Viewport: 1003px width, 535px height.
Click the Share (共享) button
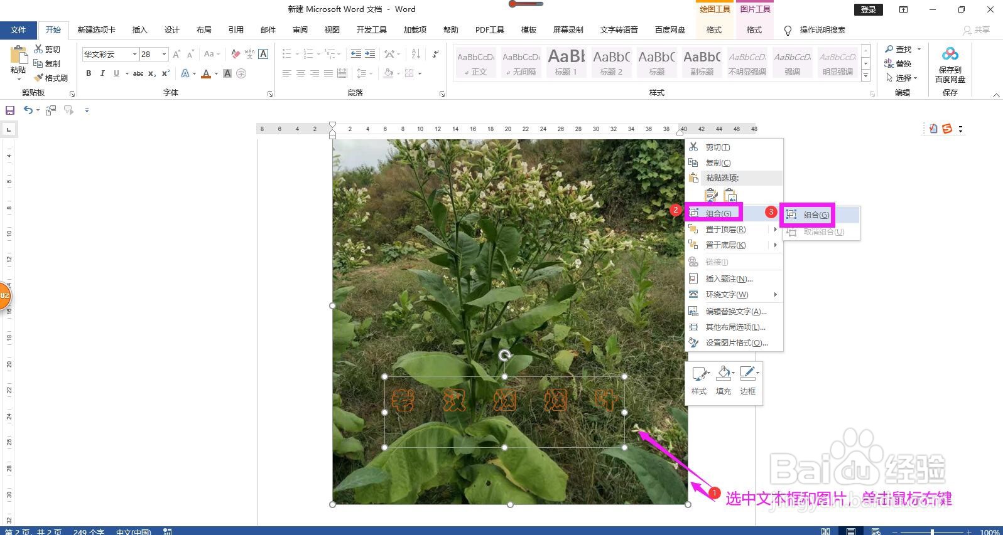(977, 30)
